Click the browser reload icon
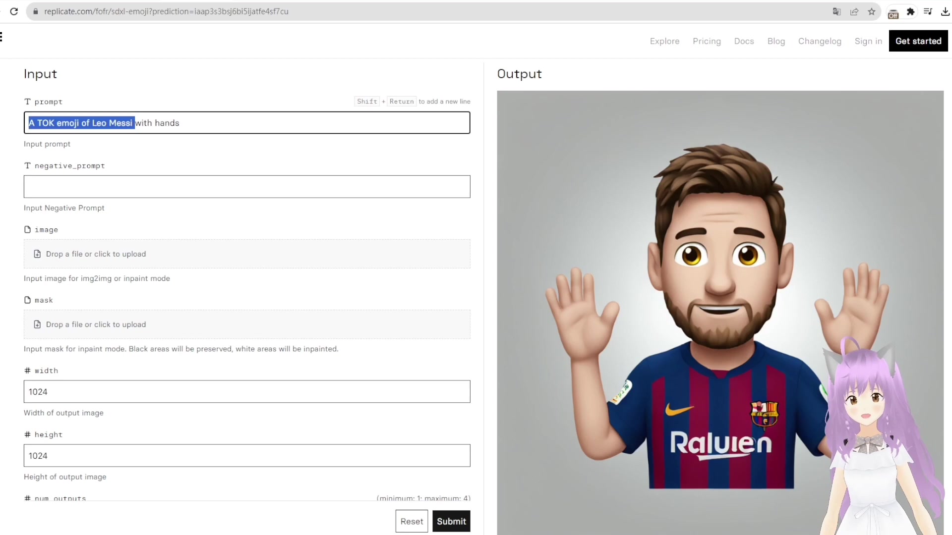Viewport: 952px width, 535px height. click(x=14, y=11)
